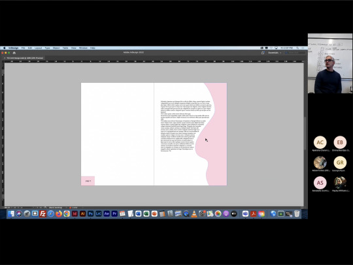
Task: Launch PowerPoint from the dock
Action: [154, 213]
